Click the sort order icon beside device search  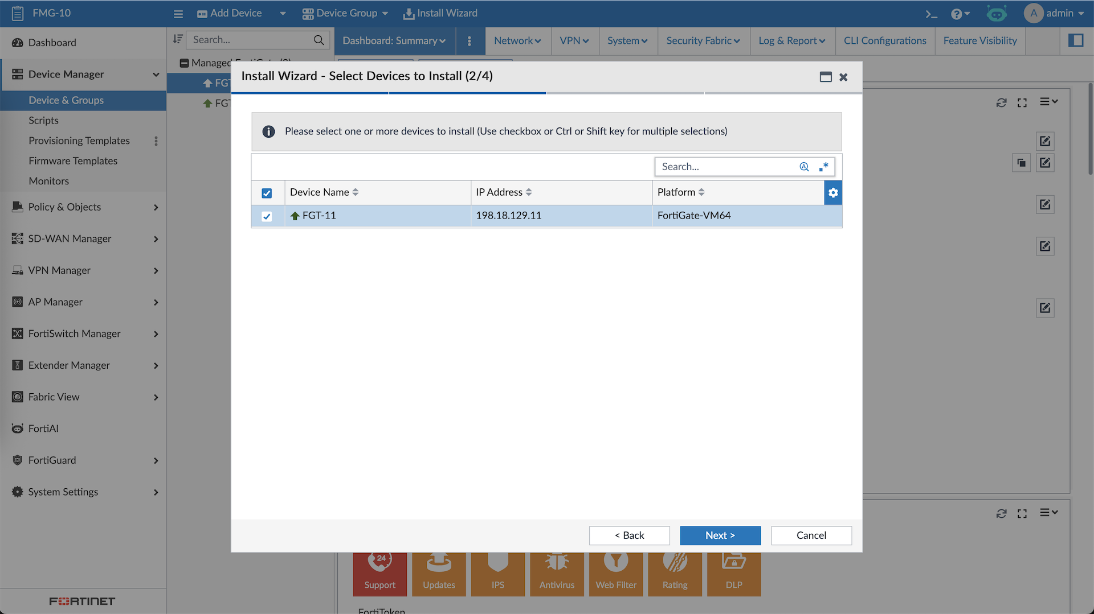point(178,39)
